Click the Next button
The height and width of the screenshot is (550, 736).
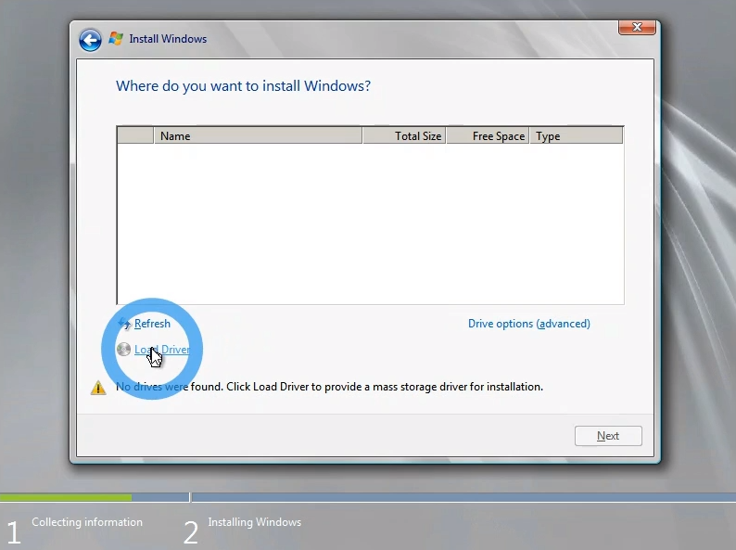(x=608, y=436)
